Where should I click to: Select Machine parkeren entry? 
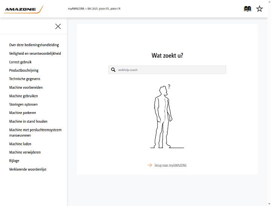click(23, 113)
